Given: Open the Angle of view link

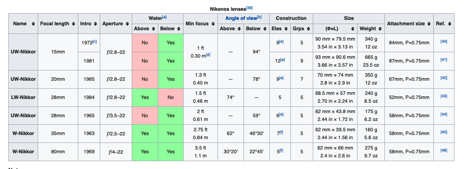Looking at the screenshot, I should 241,19.
